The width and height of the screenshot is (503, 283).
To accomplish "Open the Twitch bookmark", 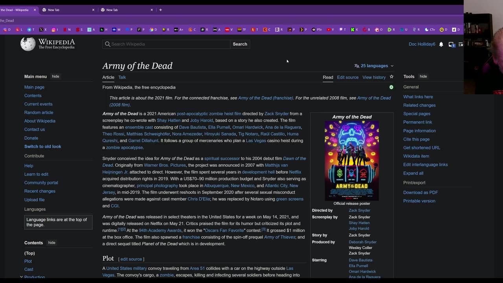I will coord(343,29).
